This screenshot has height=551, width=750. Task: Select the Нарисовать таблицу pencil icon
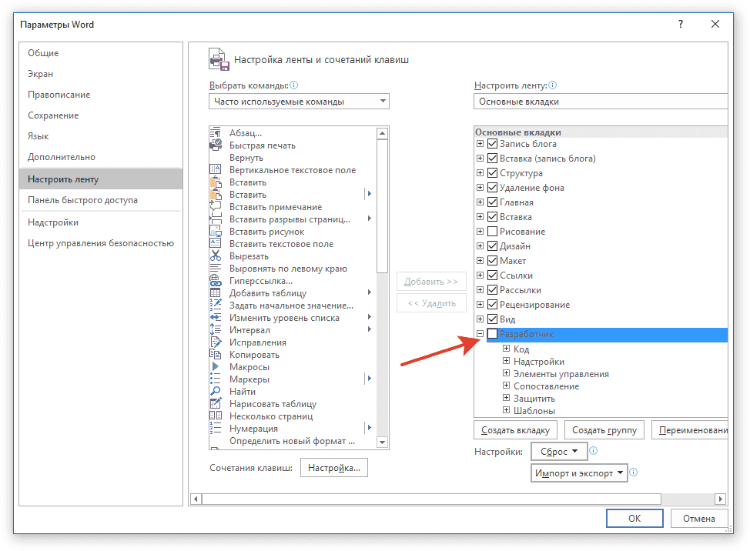[216, 404]
